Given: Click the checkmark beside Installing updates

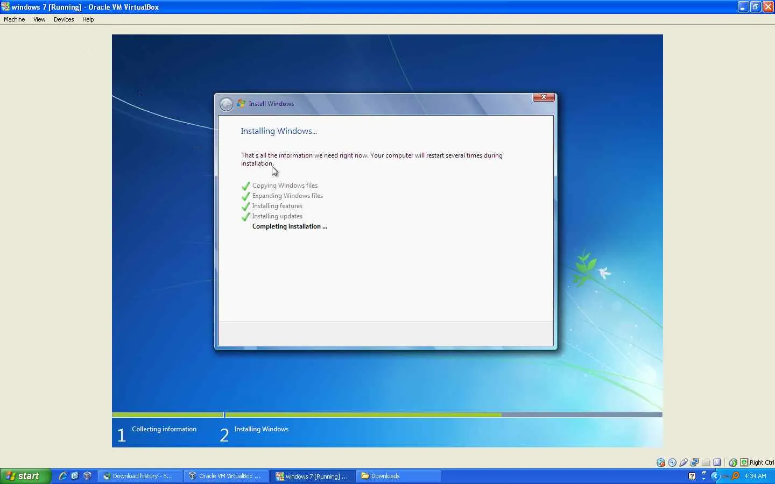Looking at the screenshot, I should (x=246, y=217).
